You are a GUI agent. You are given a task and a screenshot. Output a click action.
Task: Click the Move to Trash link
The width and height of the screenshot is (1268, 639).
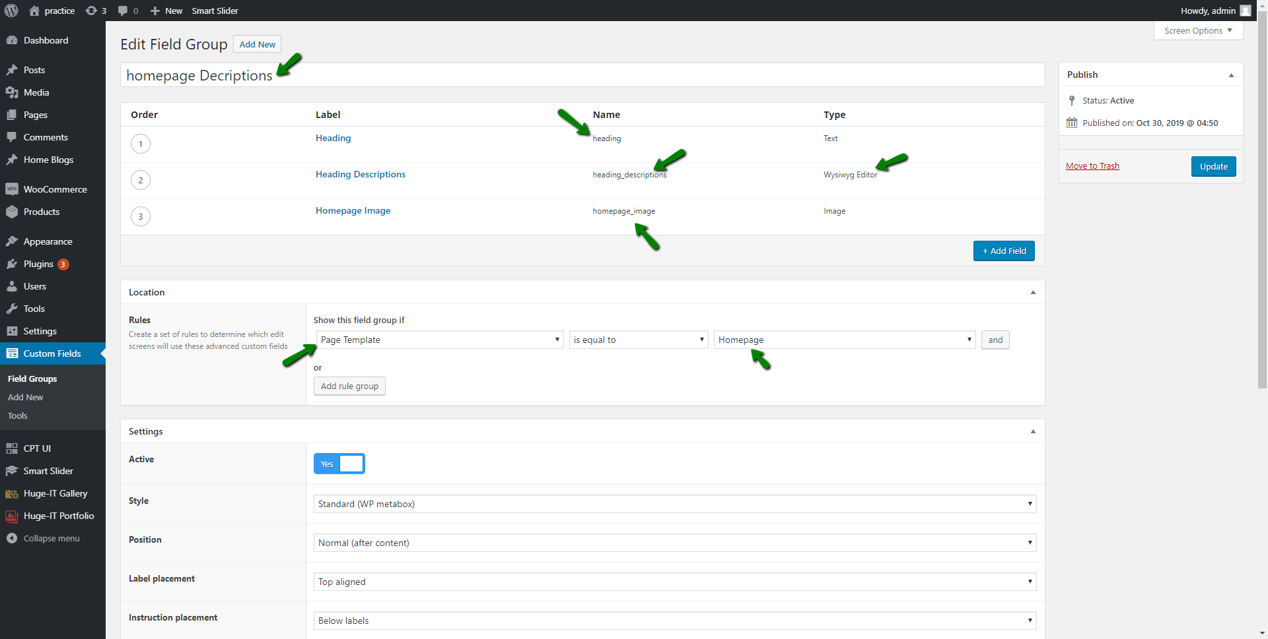point(1092,166)
